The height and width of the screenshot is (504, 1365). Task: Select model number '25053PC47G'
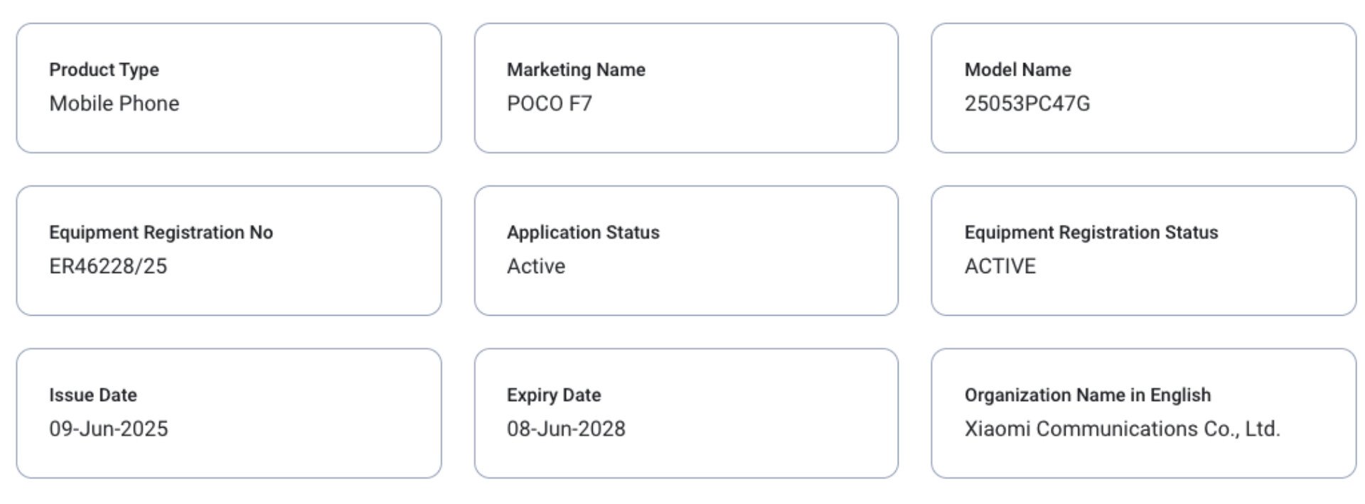[1027, 104]
